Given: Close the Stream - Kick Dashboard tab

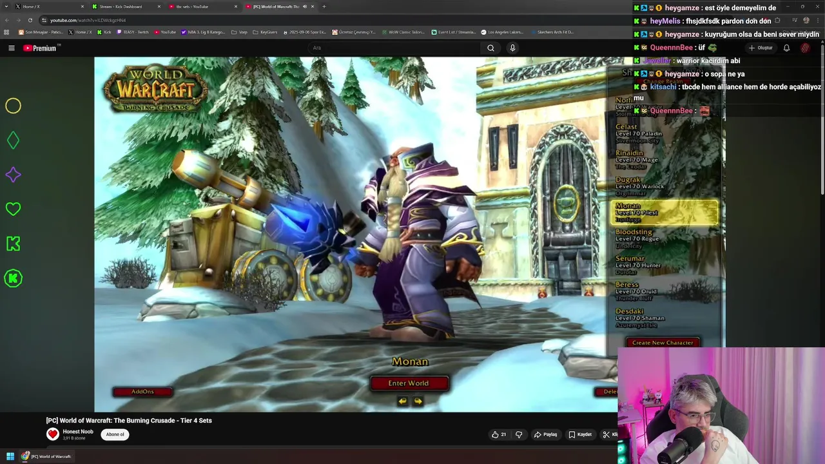Looking at the screenshot, I should pos(159,6).
